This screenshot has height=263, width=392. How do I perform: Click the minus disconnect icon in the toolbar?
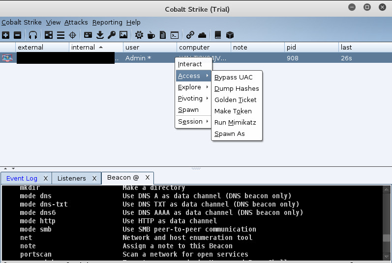(17, 35)
